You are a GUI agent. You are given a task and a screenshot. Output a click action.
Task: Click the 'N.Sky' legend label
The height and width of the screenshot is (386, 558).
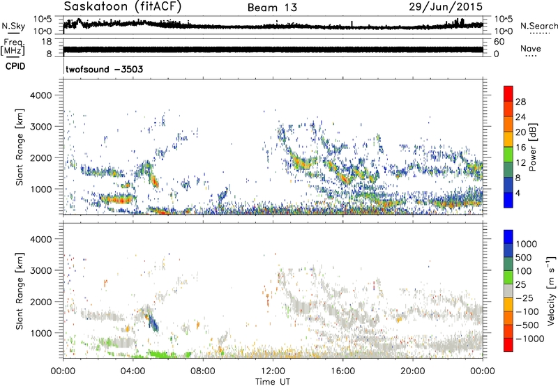(13, 26)
